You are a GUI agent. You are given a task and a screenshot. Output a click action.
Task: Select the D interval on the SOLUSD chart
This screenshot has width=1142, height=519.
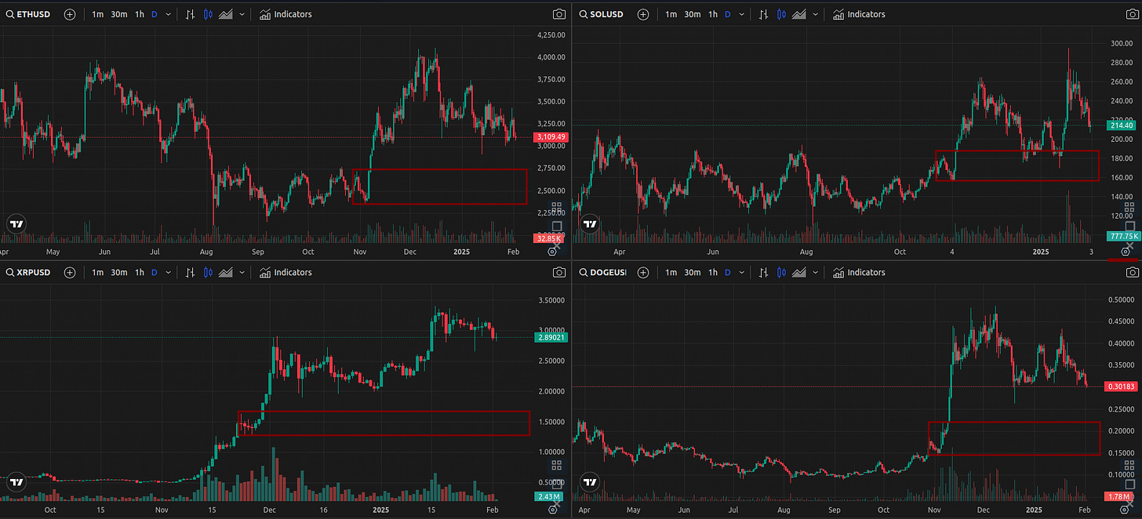click(x=728, y=14)
